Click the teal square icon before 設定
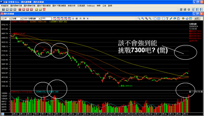The height and width of the screenshot is (116, 204). point(191,18)
